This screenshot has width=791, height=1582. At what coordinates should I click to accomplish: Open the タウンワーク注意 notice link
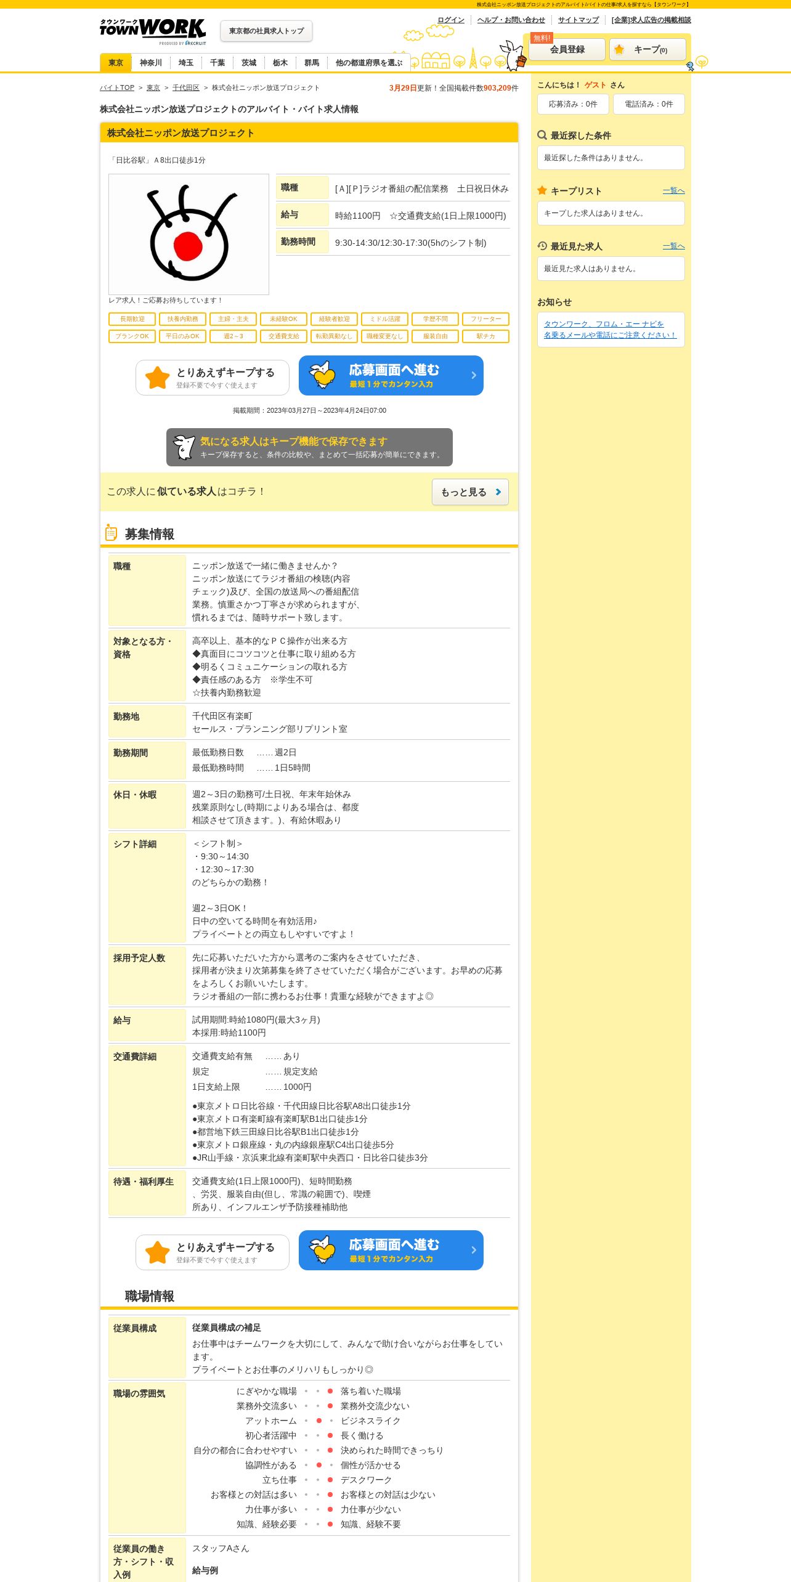click(610, 330)
